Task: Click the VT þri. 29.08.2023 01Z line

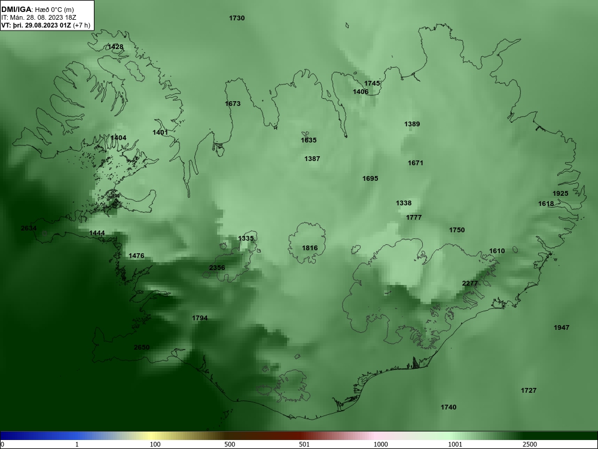Action: [46, 25]
